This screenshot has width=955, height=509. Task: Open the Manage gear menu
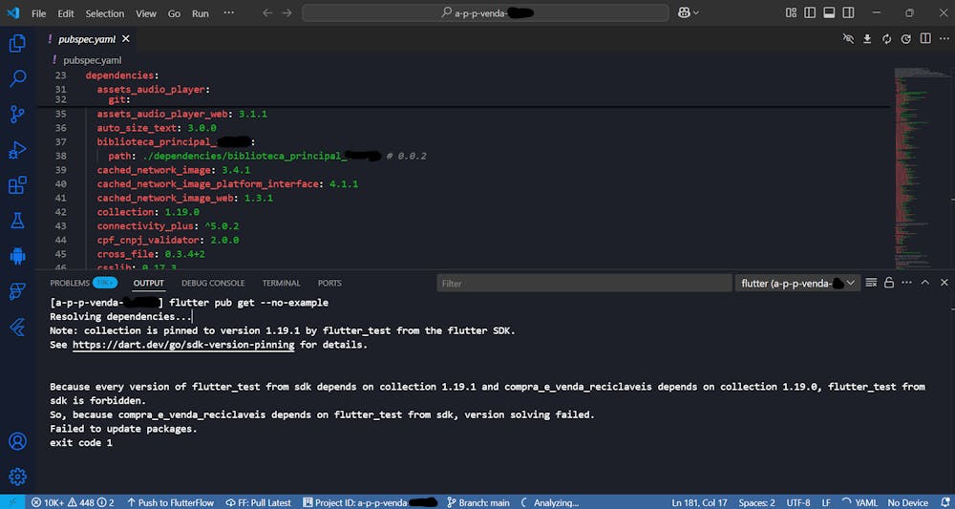click(17, 476)
